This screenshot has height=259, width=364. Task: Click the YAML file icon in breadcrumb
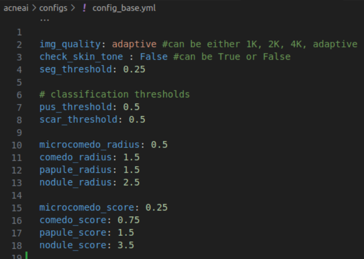point(84,8)
